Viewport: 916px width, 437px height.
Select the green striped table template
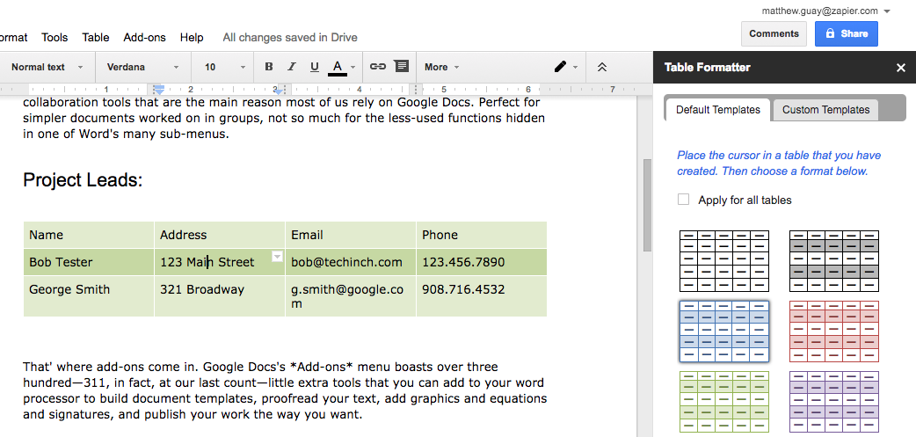coord(724,401)
